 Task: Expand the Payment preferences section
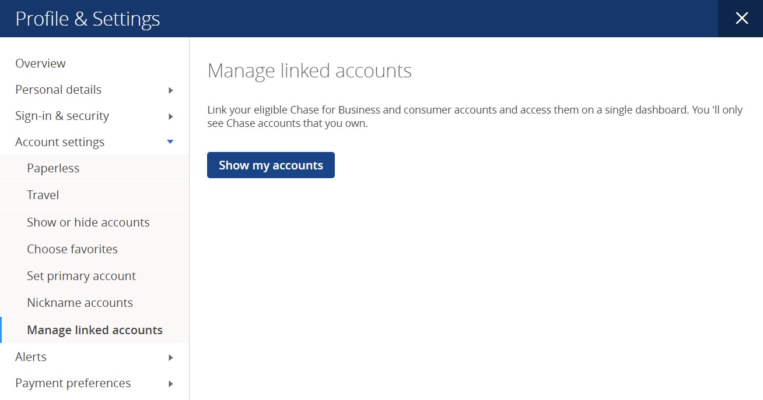click(72, 383)
